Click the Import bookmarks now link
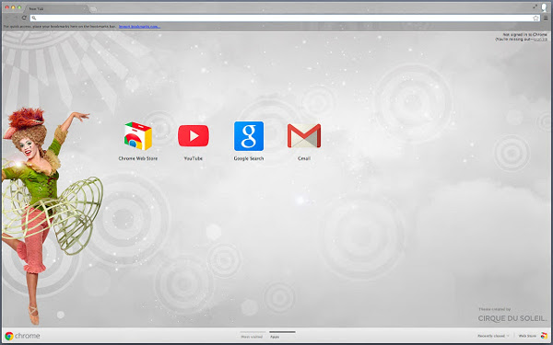The height and width of the screenshot is (345, 553). pos(139,27)
